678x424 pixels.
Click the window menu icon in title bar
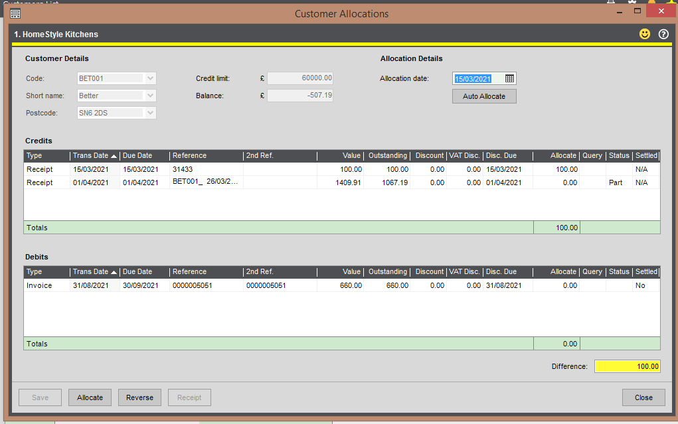click(16, 13)
